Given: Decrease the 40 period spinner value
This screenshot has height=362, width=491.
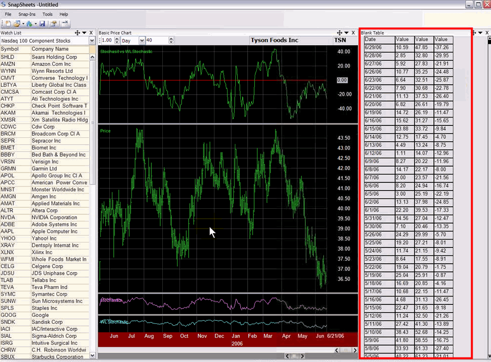Looking at the screenshot, I should 171,42.
